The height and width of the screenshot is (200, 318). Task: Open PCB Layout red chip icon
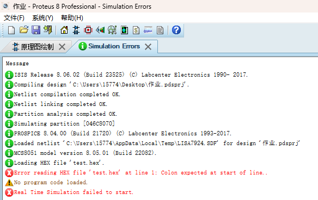(88, 30)
